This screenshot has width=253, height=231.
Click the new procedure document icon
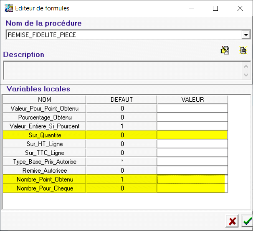243,50
